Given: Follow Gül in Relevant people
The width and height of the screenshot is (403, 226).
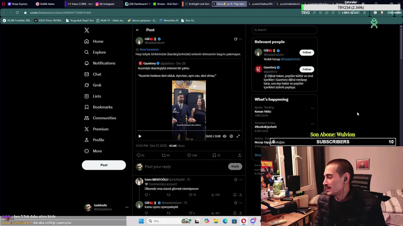Looking at the screenshot, I should (307, 52).
